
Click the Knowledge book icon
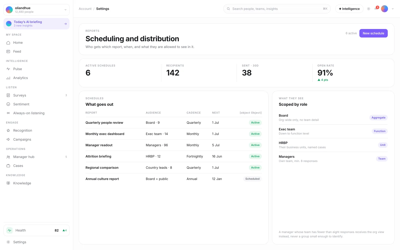point(8,183)
